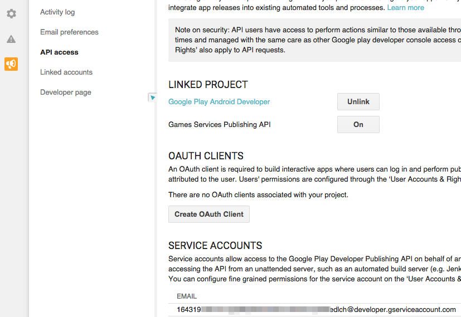Select API access menu item
This screenshot has height=317, width=461.
tap(60, 52)
